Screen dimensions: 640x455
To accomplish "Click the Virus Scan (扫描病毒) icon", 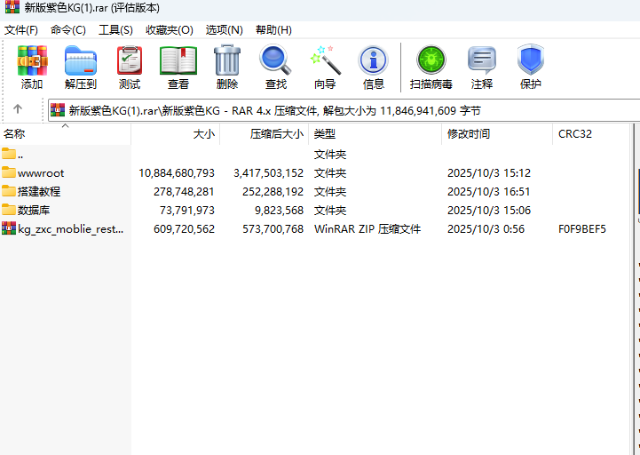I will click(431, 68).
